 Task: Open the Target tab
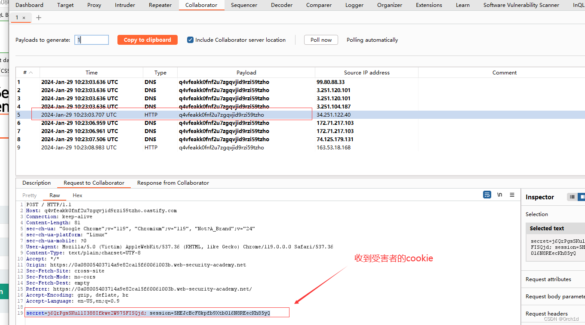click(x=65, y=5)
